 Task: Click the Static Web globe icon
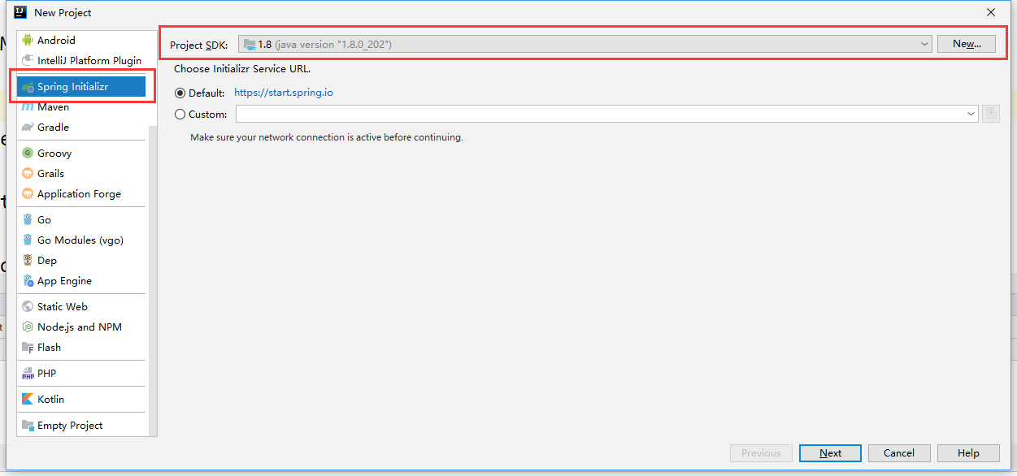[x=28, y=306]
